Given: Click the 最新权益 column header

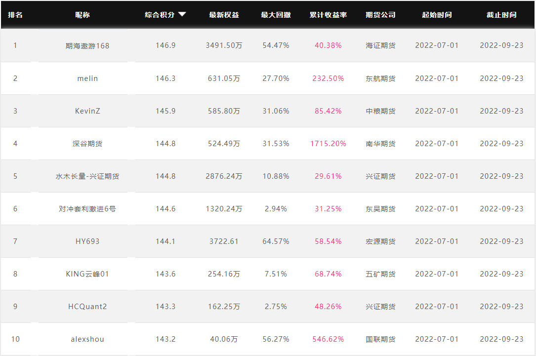Looking at the screenshot, I should pyautogui.click(x=224, y=15).
